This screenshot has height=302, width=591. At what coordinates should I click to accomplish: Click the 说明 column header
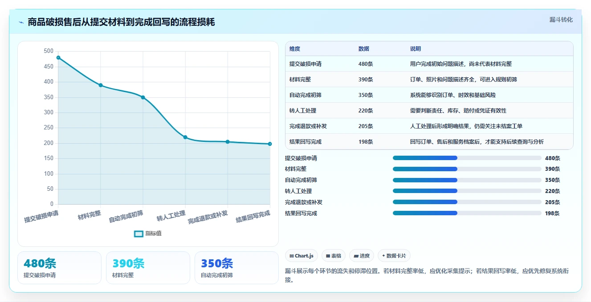tap(416, 49)
